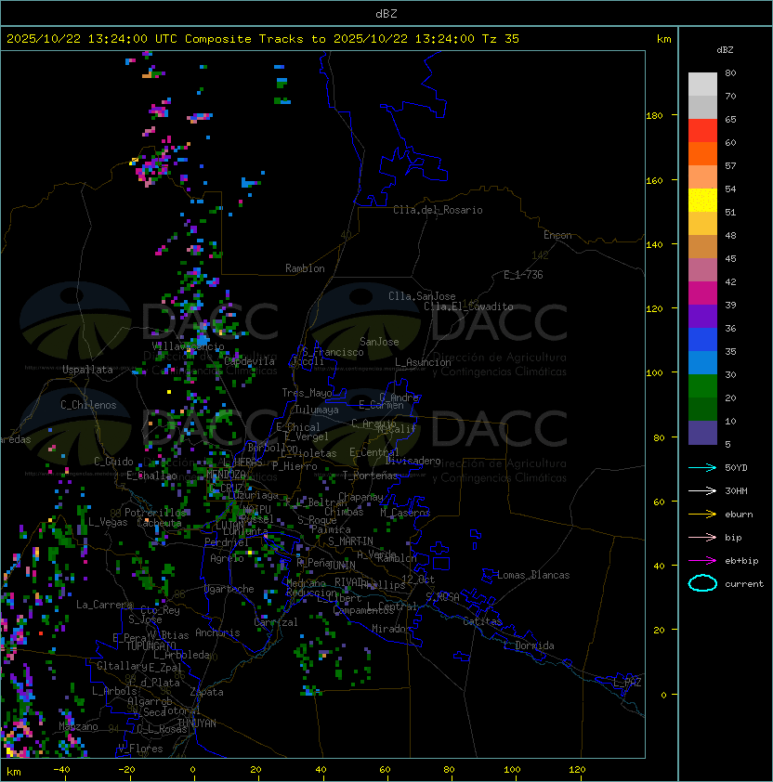Click the Potrerillos map label
The image size is (773, 782).
tap(155, 513)
